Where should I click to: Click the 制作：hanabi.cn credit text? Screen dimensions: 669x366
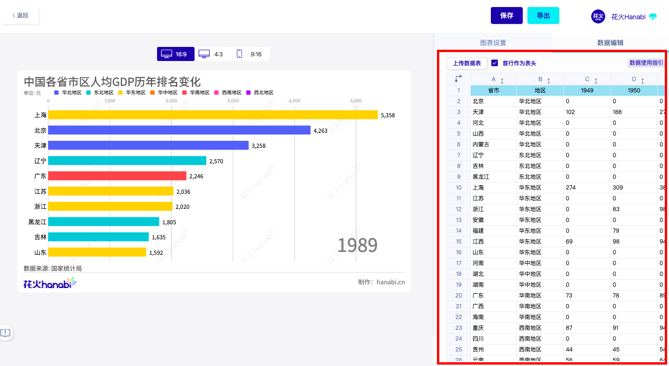coord(381,282)
